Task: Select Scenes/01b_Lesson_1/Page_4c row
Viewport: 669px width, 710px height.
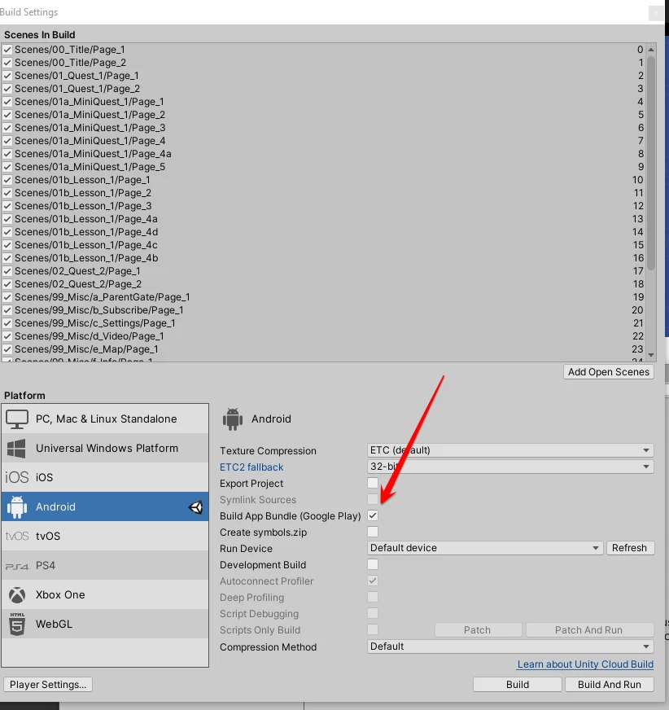Action: [x=323, y=245]
